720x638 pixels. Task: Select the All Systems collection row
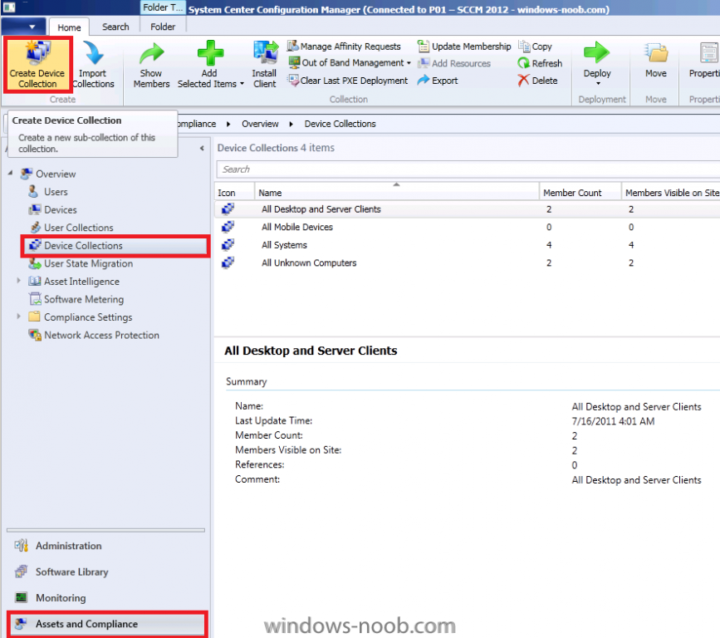(x=467, y=245)
